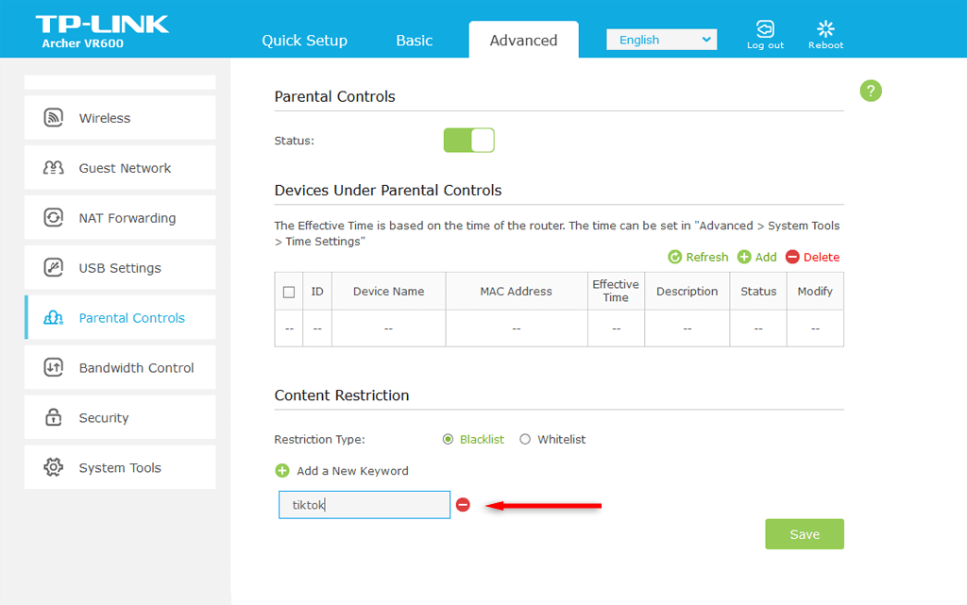Focus the keyword field containing tiktok
The image size is (967, 605).
[x=364, y=505]
